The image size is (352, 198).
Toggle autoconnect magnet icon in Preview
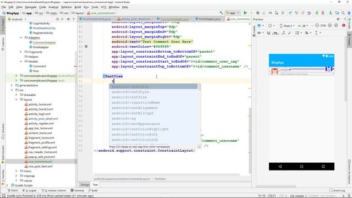pos(268,33)
